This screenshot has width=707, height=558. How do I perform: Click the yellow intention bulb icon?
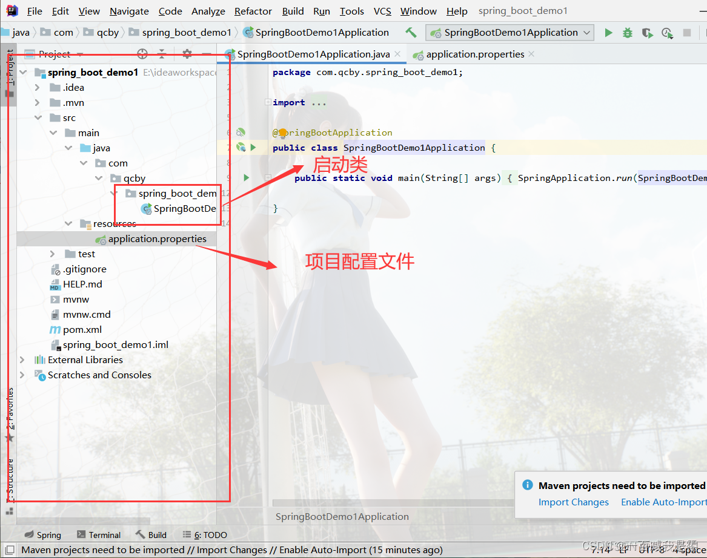pyautogui.click(x=283, y=133)
